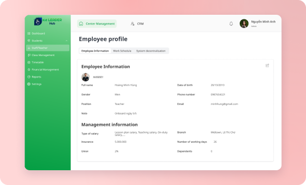The height and width of the screenshot is (185, 306).
Task: Open Reports in the sidebar
Action: (47, 77)
